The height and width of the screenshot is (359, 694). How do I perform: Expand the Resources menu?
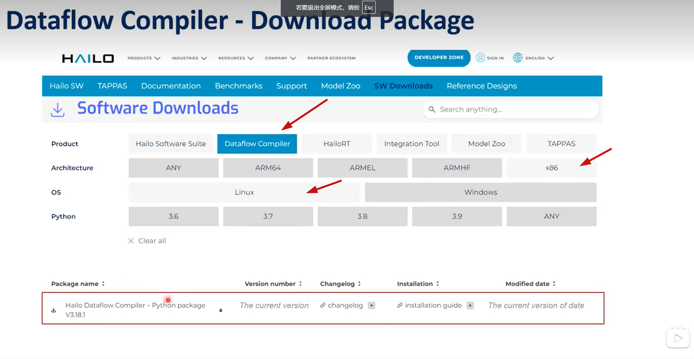pos(236,58)
